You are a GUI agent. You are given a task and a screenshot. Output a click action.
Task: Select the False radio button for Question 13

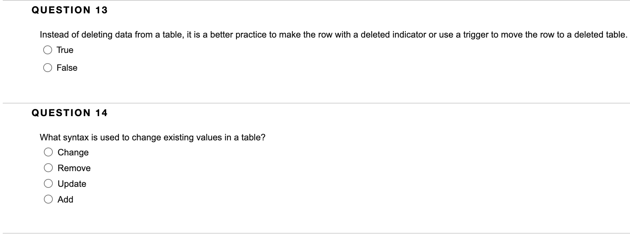tap(48, 68)
